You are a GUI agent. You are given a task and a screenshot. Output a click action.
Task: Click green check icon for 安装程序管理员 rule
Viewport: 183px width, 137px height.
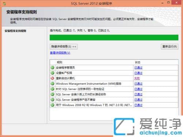click(x=52, y=68)
